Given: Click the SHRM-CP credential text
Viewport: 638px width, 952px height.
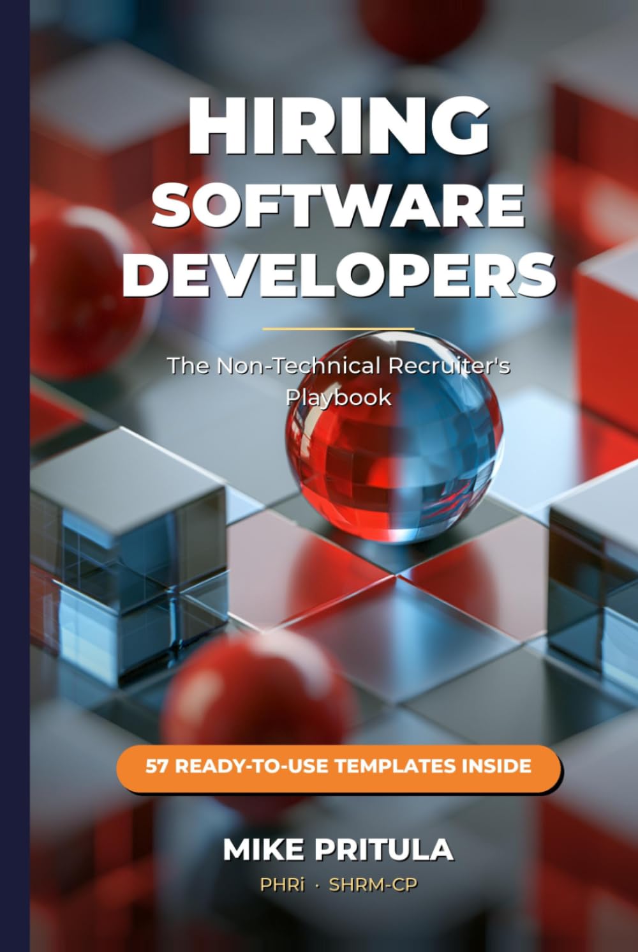Looking at the screenshot, I should (x=373, y=885).
